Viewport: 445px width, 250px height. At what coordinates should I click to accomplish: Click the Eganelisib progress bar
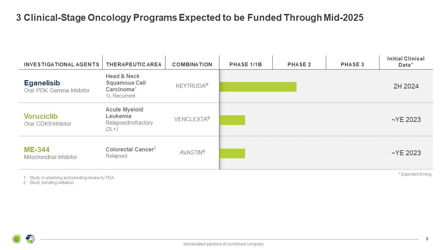tap(258, 87)
